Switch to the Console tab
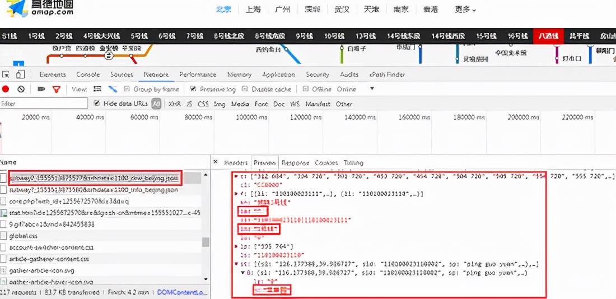Viewport: 616px width, 299px height. (87, 74)
